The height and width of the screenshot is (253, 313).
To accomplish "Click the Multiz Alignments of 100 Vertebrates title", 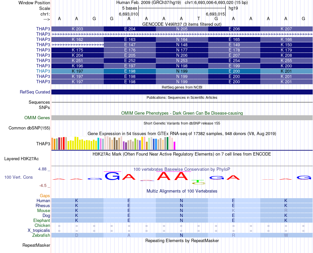I will pos(182,191).
